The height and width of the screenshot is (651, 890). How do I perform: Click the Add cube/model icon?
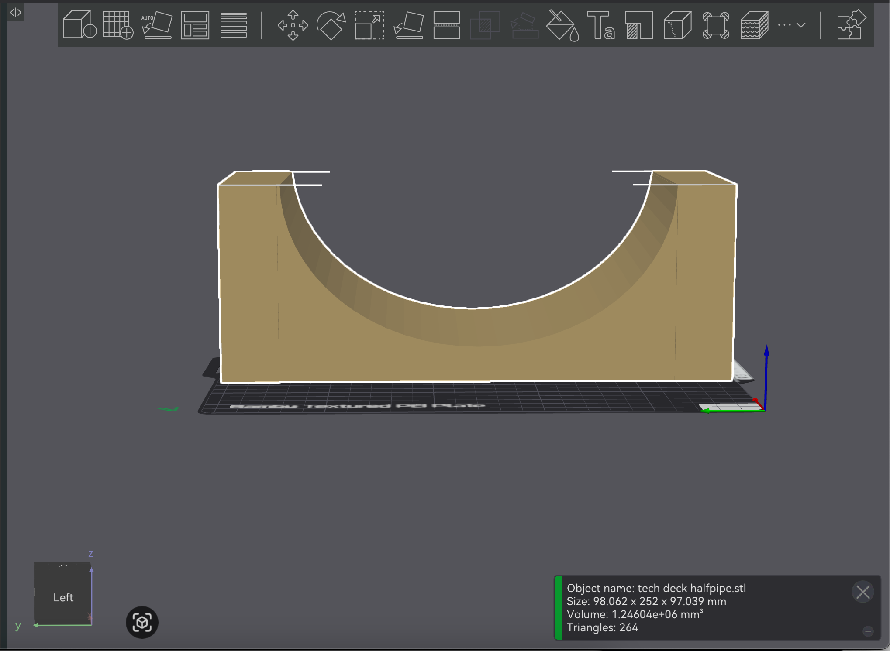79,25
